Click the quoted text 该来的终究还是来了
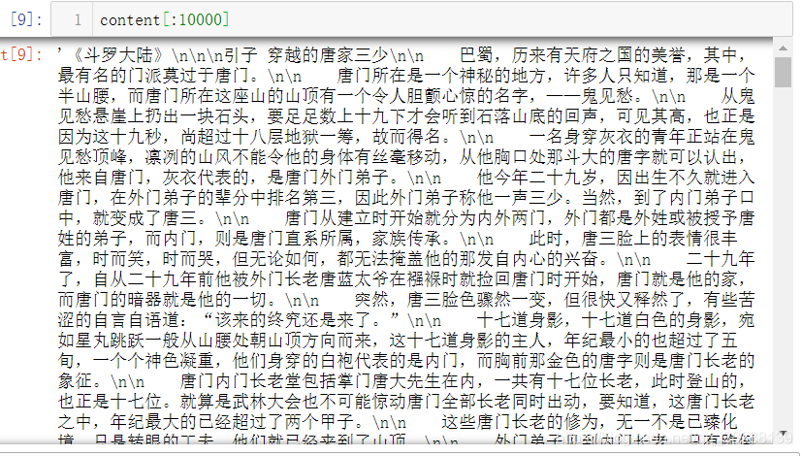The height and width of the screenshot is (456, 802). (x=292, y=321)
